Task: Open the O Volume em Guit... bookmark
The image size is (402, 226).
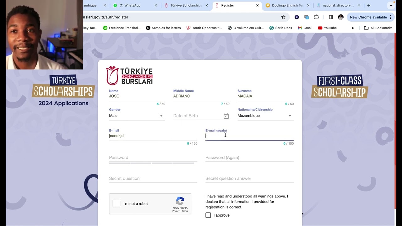Action: tap(246, 28)
